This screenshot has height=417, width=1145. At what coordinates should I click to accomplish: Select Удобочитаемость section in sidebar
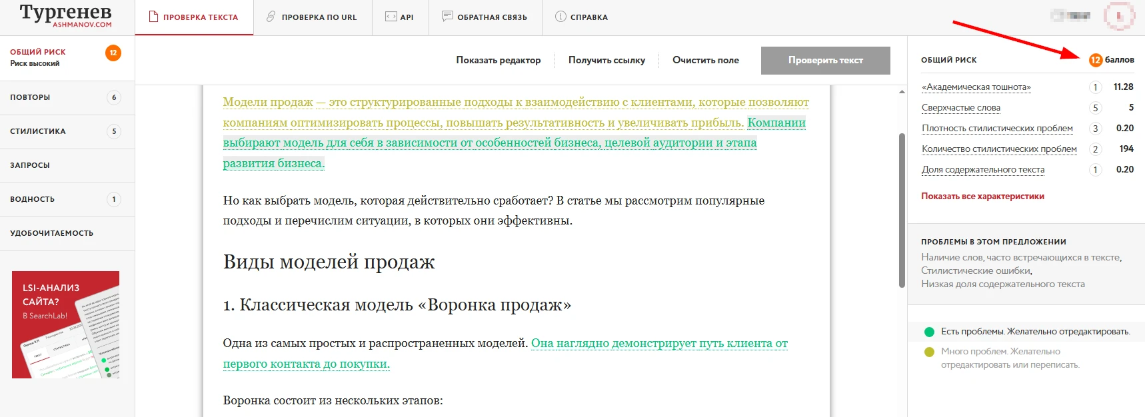coord(67,233)
